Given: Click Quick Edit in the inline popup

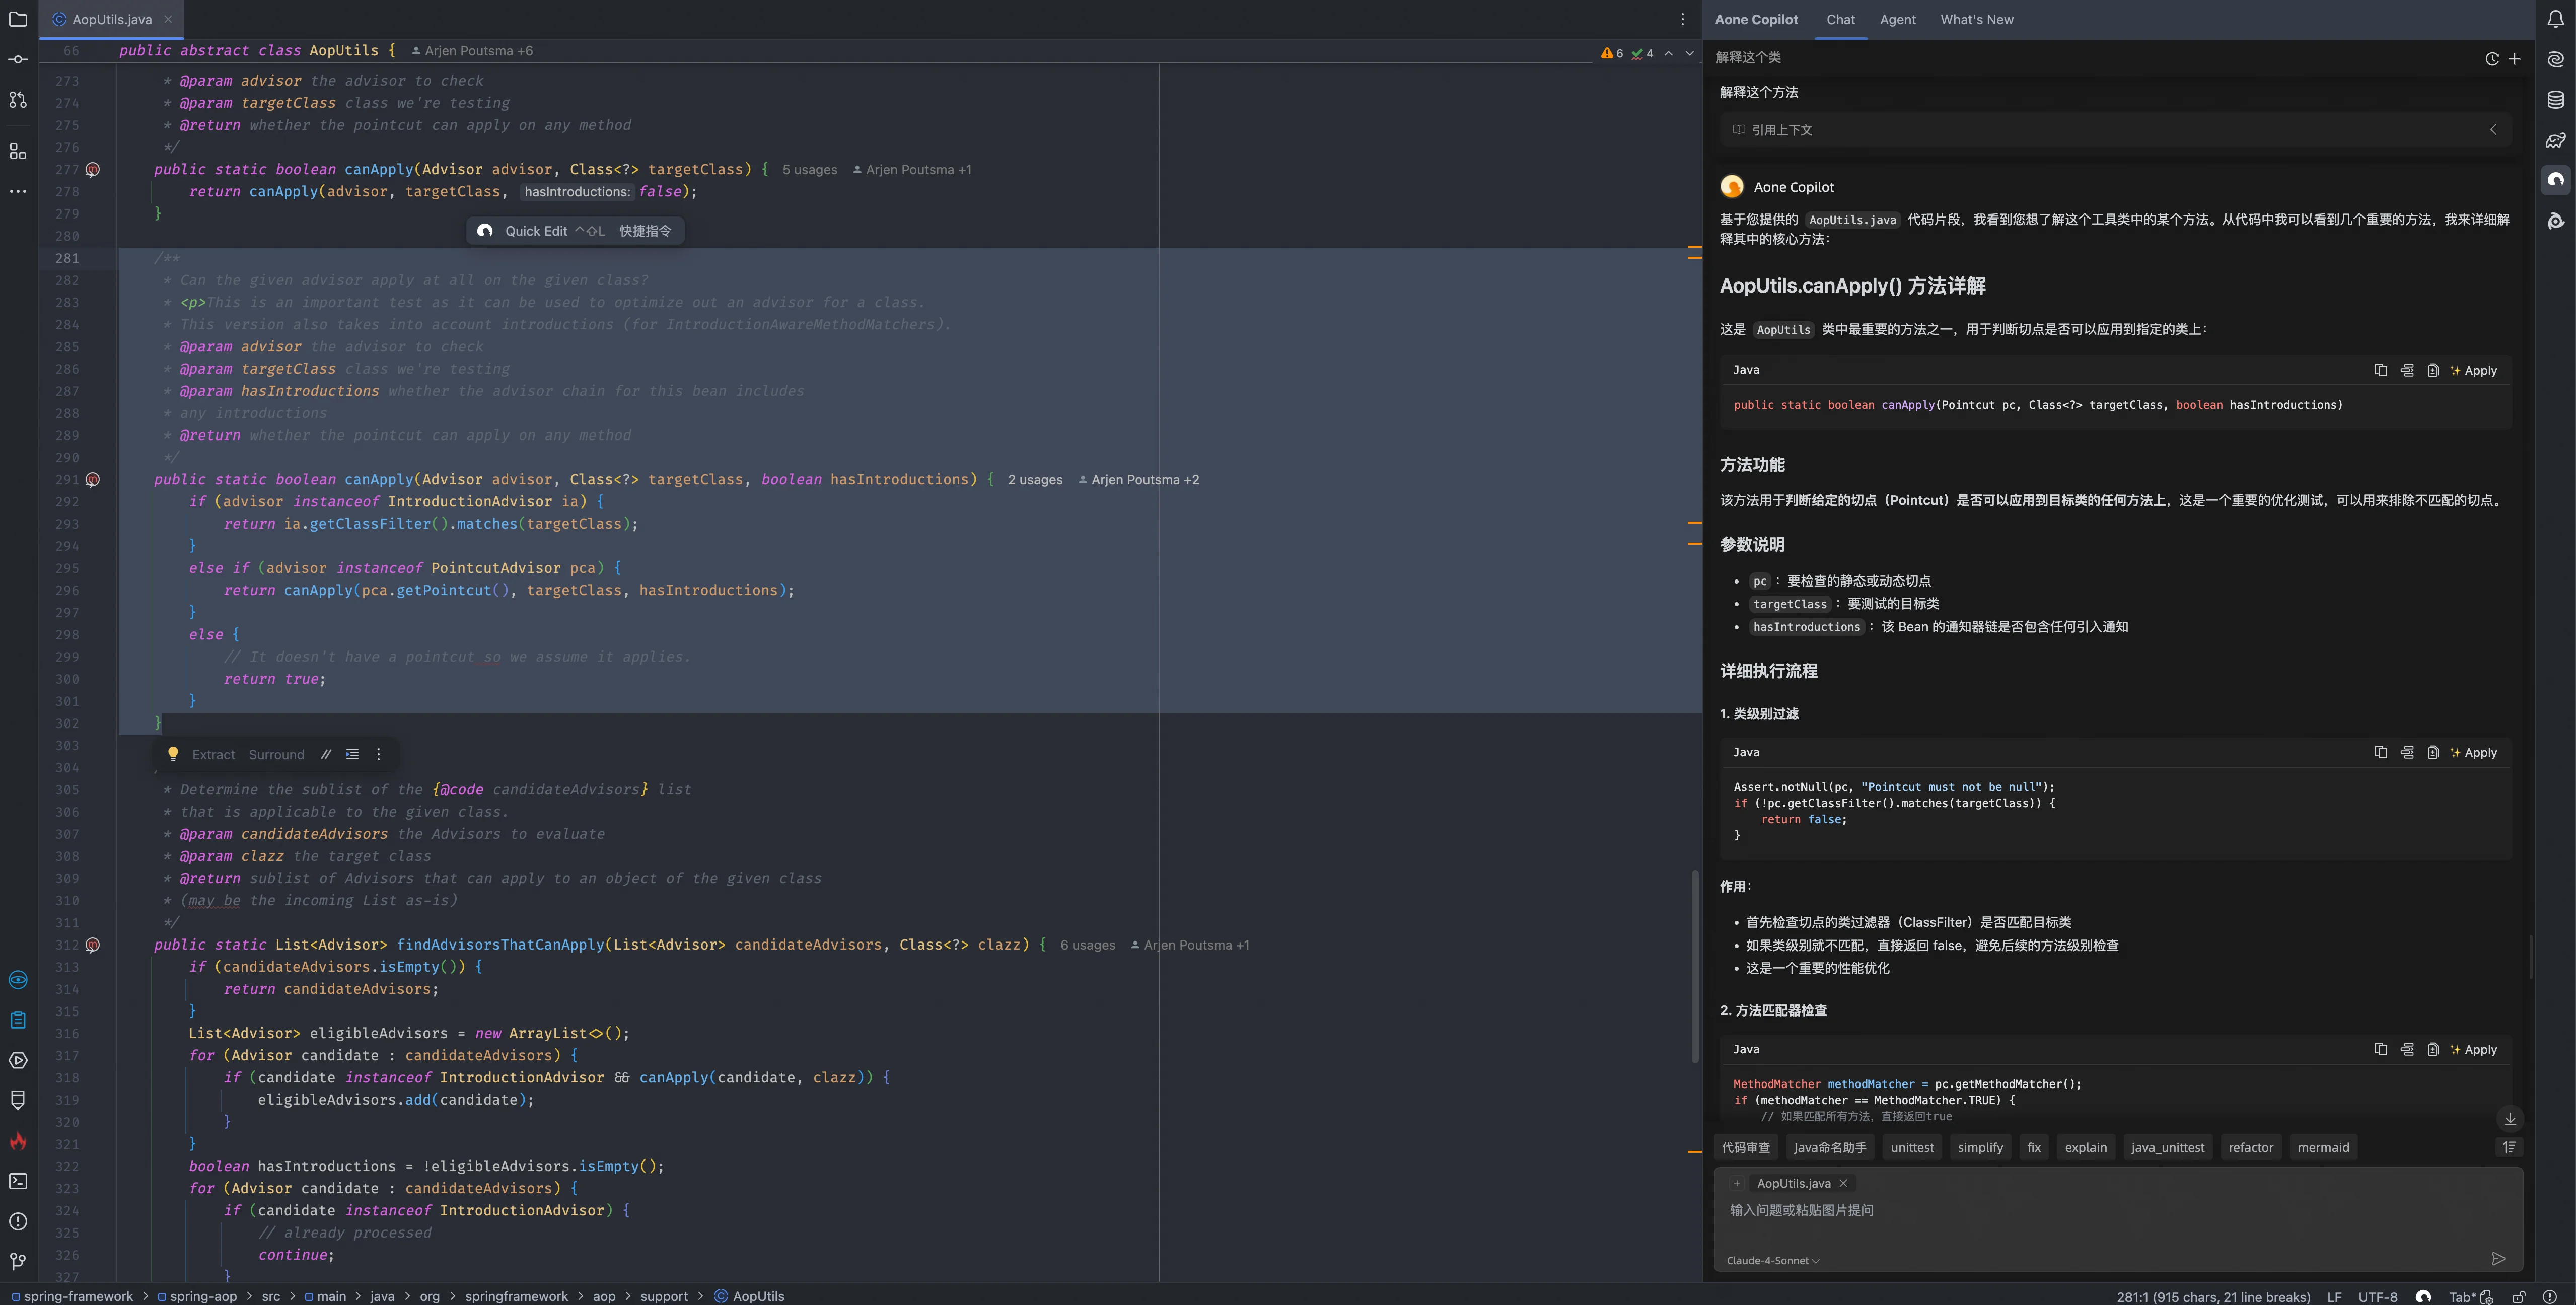Looking at the screenshot, I should click(536, 231).
